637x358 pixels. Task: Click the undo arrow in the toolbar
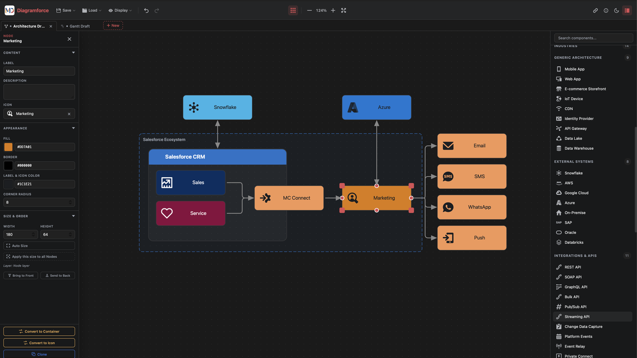[x=147, y=10]
